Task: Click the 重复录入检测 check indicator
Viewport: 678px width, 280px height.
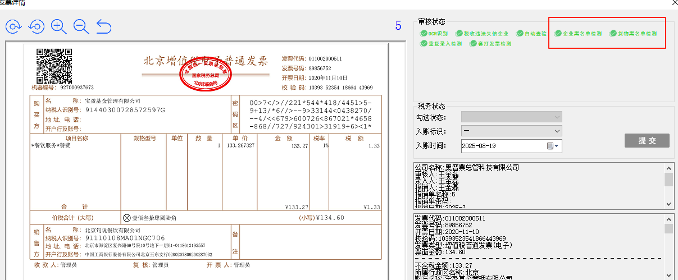Action: coord(424,43)
